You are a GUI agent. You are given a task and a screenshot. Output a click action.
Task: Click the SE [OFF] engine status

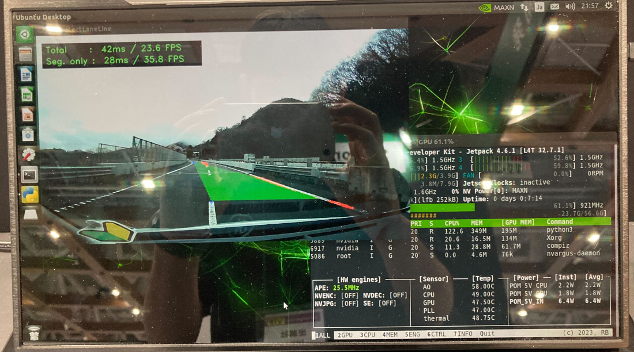[x=379, y=303]
